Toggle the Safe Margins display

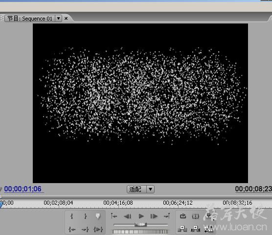(x=196, y=216)
